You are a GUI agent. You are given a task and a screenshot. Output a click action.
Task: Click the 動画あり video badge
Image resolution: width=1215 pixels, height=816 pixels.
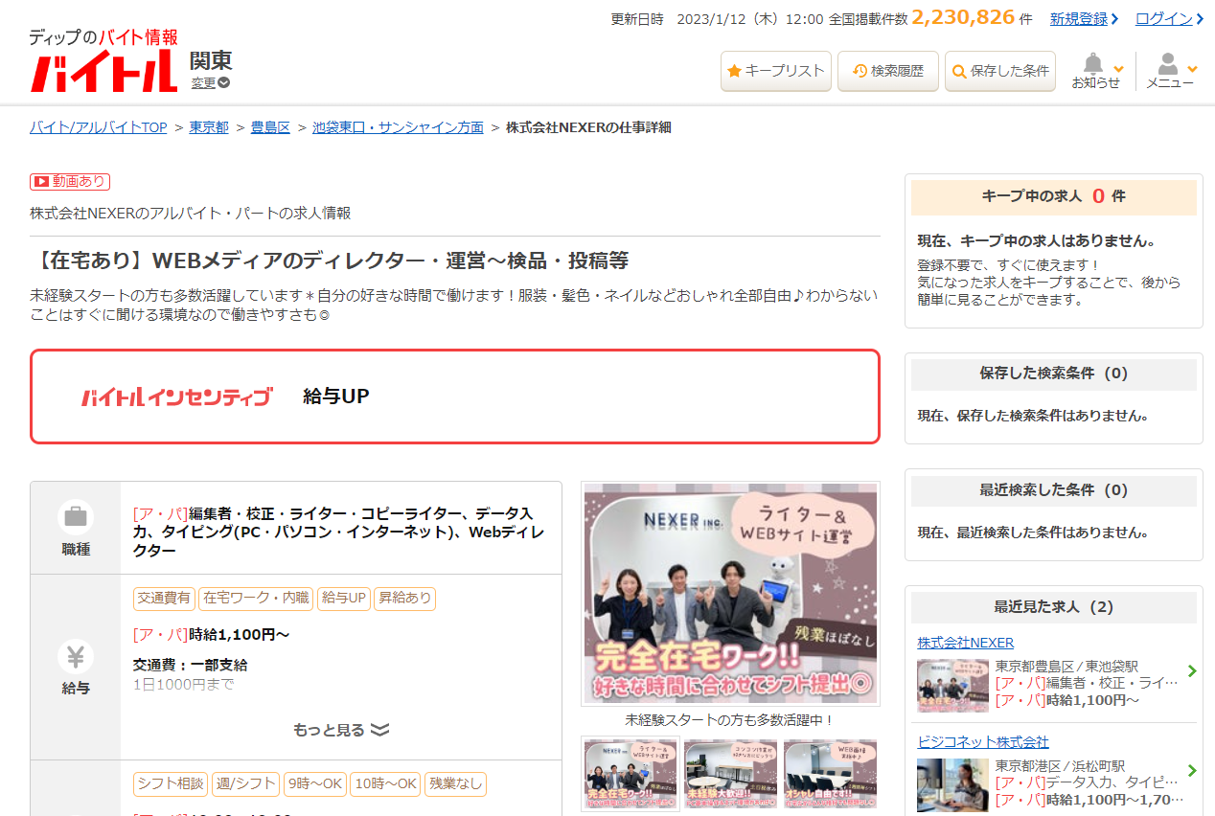pos(70,181)
